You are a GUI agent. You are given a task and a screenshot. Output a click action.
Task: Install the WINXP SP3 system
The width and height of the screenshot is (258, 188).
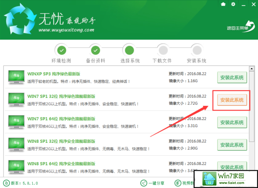point(232,77)
